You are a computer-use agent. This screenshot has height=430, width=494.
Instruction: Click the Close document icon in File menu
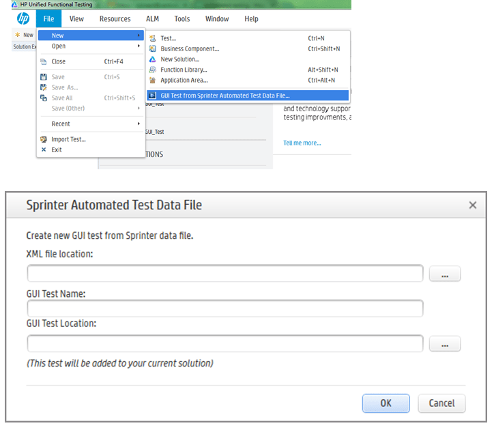[x=44, y=61]
